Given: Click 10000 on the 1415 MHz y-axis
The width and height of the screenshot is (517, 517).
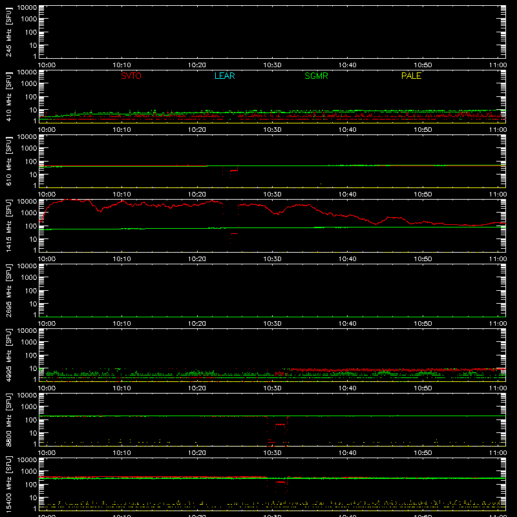Looking at the screenshot, I should tap(27, 202).
